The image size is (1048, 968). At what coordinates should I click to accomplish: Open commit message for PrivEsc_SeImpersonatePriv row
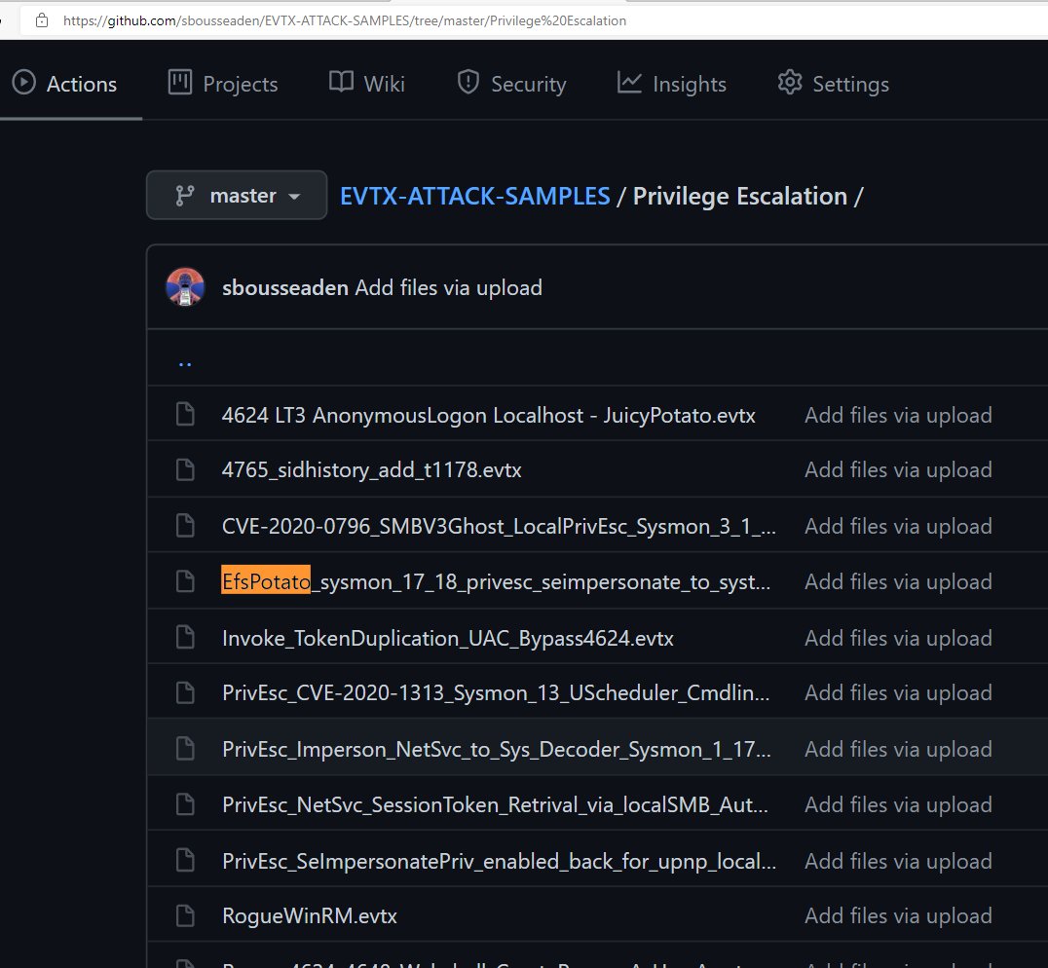tap(898, 861)
